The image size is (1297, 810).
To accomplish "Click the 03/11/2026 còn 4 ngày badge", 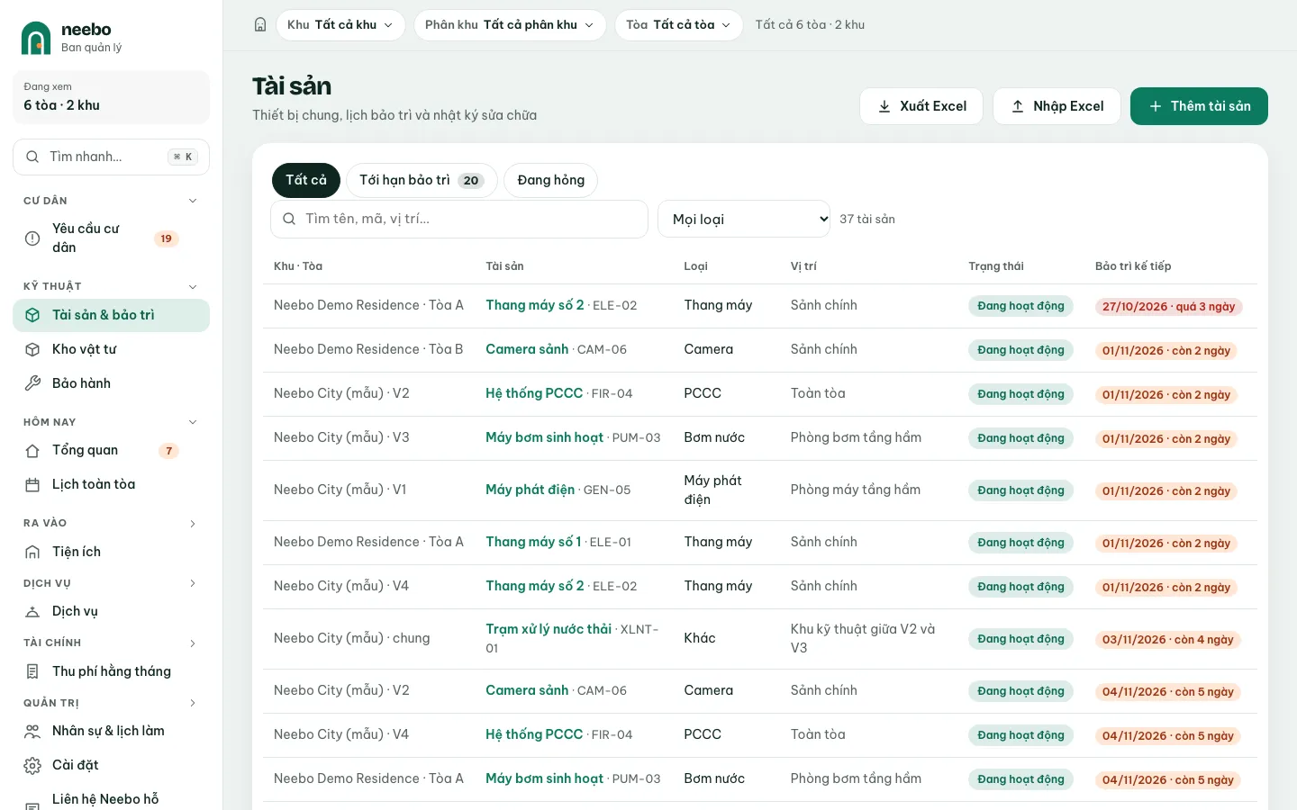I will (1168, 640).
